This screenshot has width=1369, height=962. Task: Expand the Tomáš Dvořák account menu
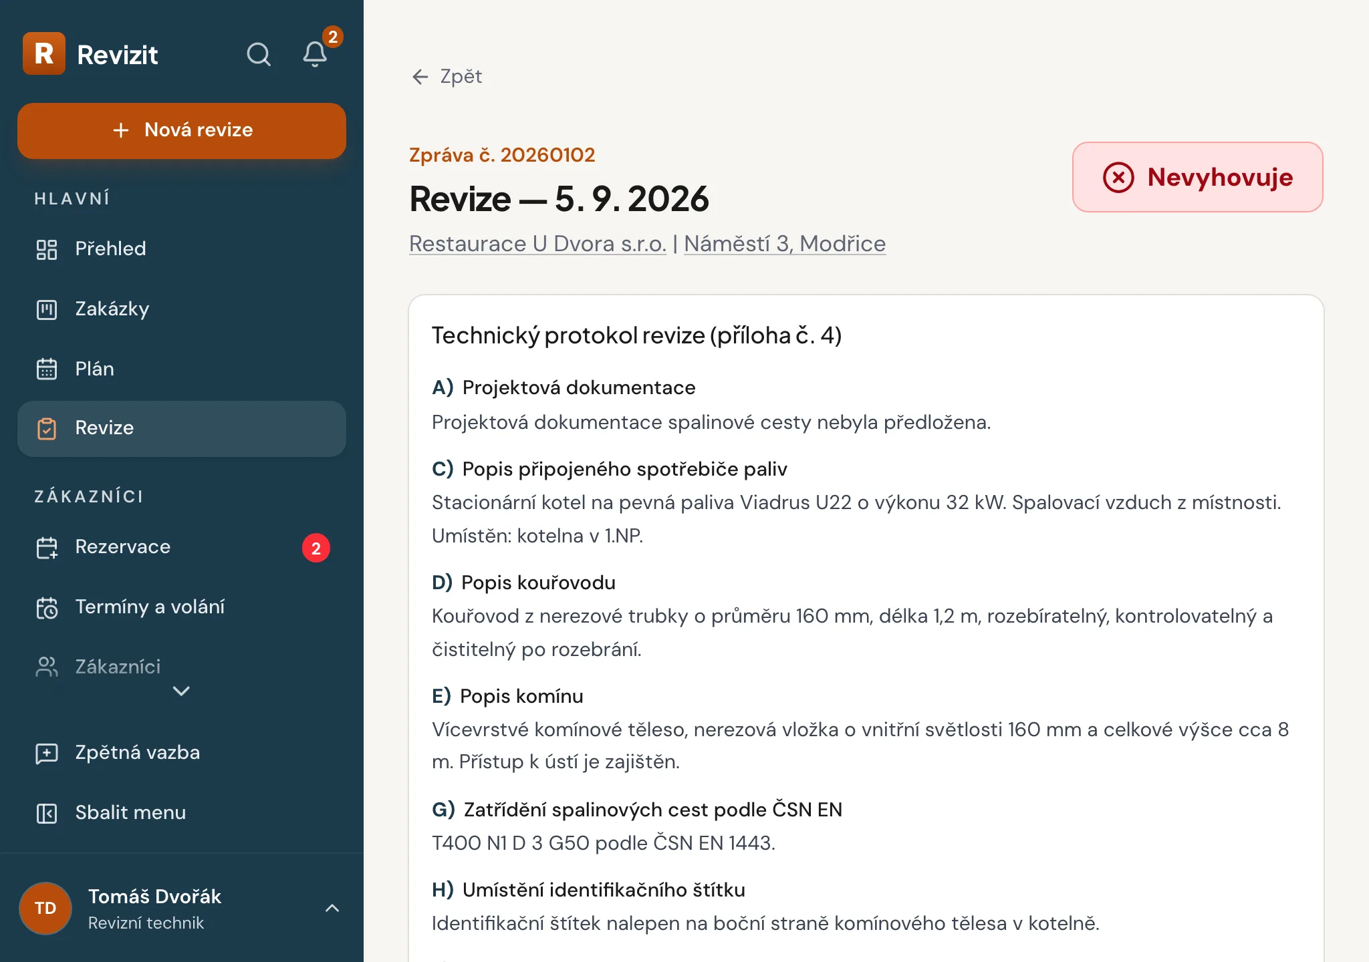point(332,908)
